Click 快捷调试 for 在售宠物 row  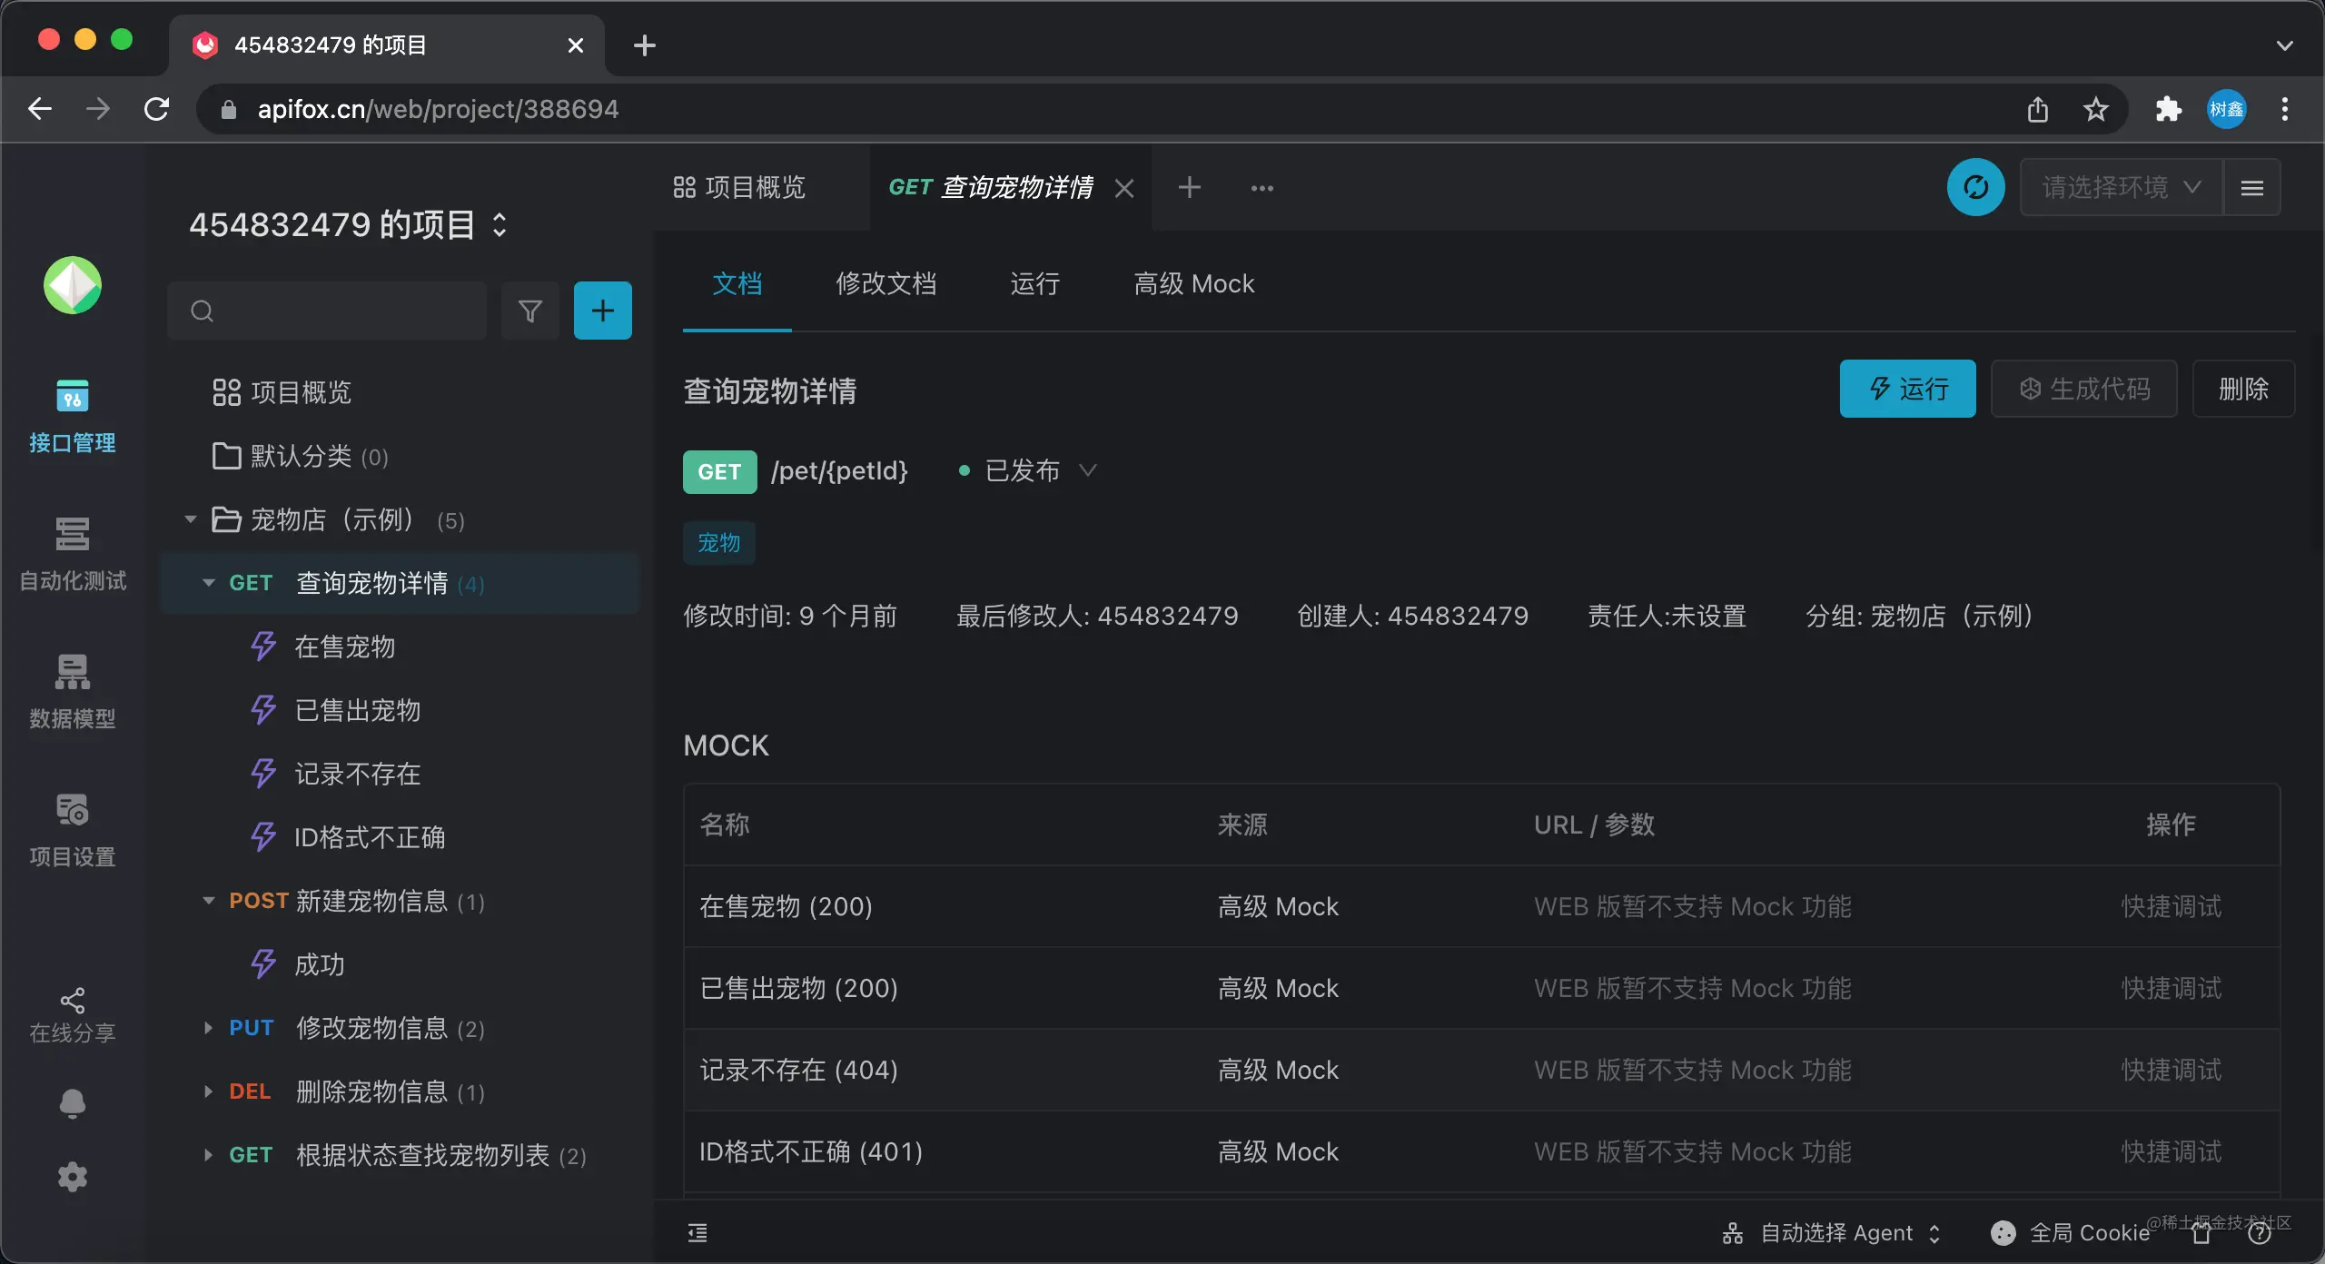[2171, 906]
